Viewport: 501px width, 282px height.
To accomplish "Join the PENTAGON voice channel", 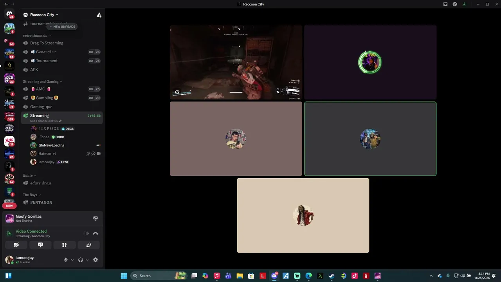I will pos(62,202).
